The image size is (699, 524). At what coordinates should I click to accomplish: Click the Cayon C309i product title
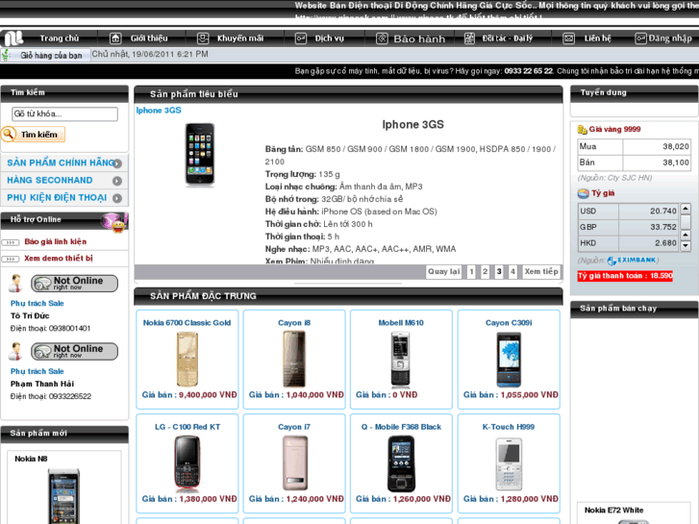pos(509,323)
